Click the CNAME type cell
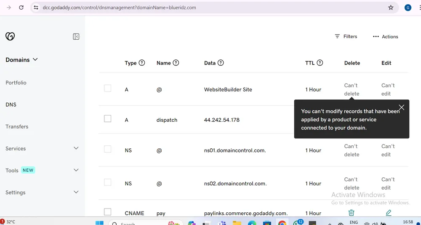Image resolution: width=421 pixels, height=225 pixels. [x=135, y=213]
